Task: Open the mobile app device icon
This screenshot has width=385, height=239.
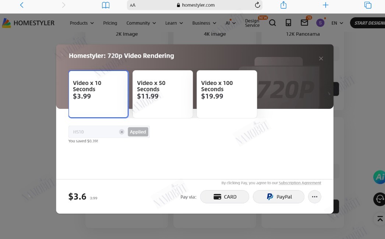Action: tap(288, 23)
